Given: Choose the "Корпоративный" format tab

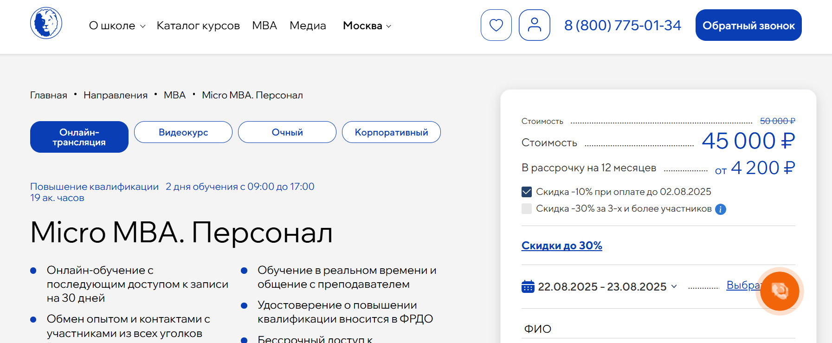Looking at the screenshot, I should tap(391, 132).
